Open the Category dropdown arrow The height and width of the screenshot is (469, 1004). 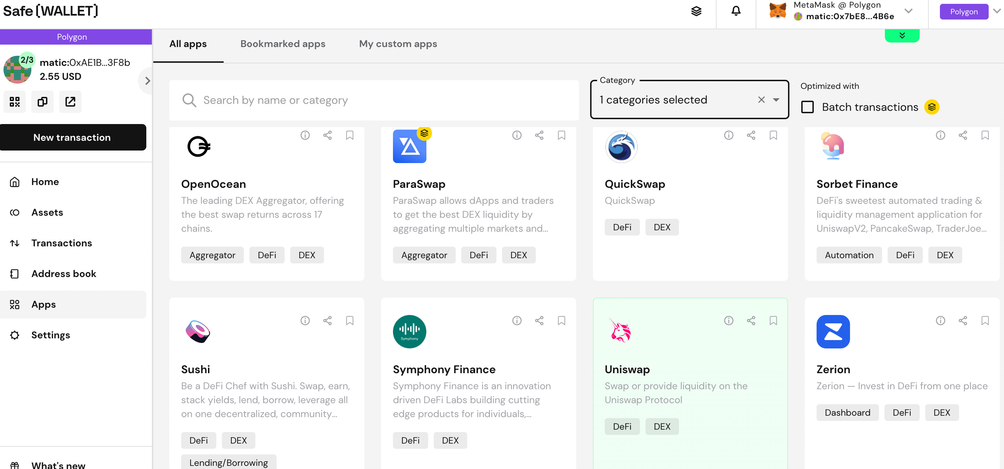click(776, 100)
